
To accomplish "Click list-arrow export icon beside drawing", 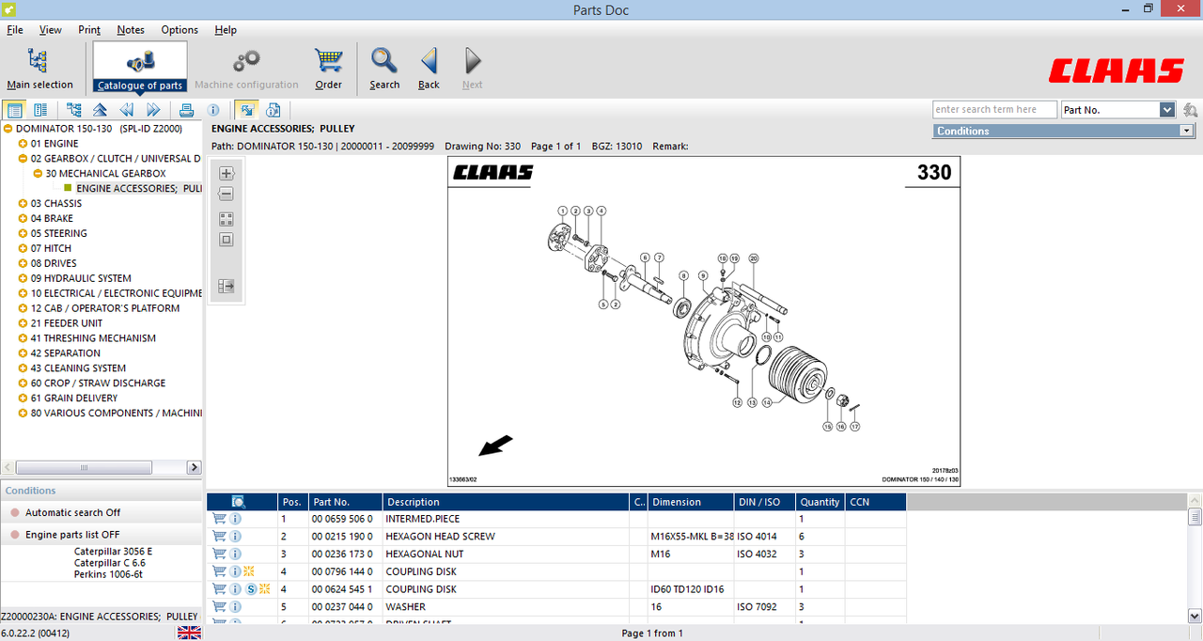I will pyautogui.click(x=226, y=286).
